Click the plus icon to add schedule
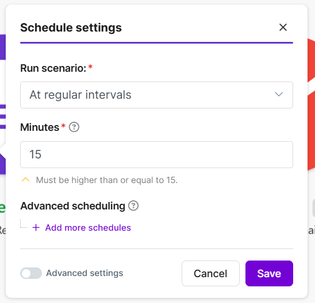315x303 pixels. [x=36, y=228]
